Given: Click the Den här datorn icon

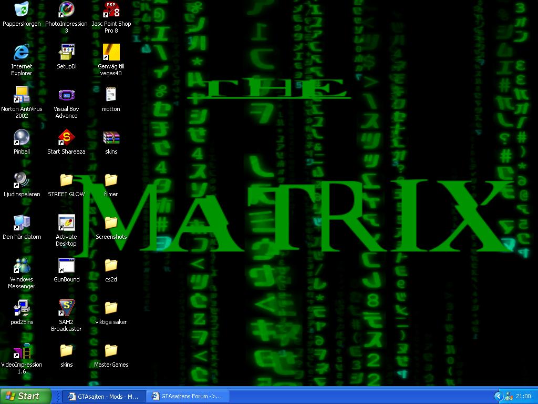Looking at the screenshot, I should [22, 223].
